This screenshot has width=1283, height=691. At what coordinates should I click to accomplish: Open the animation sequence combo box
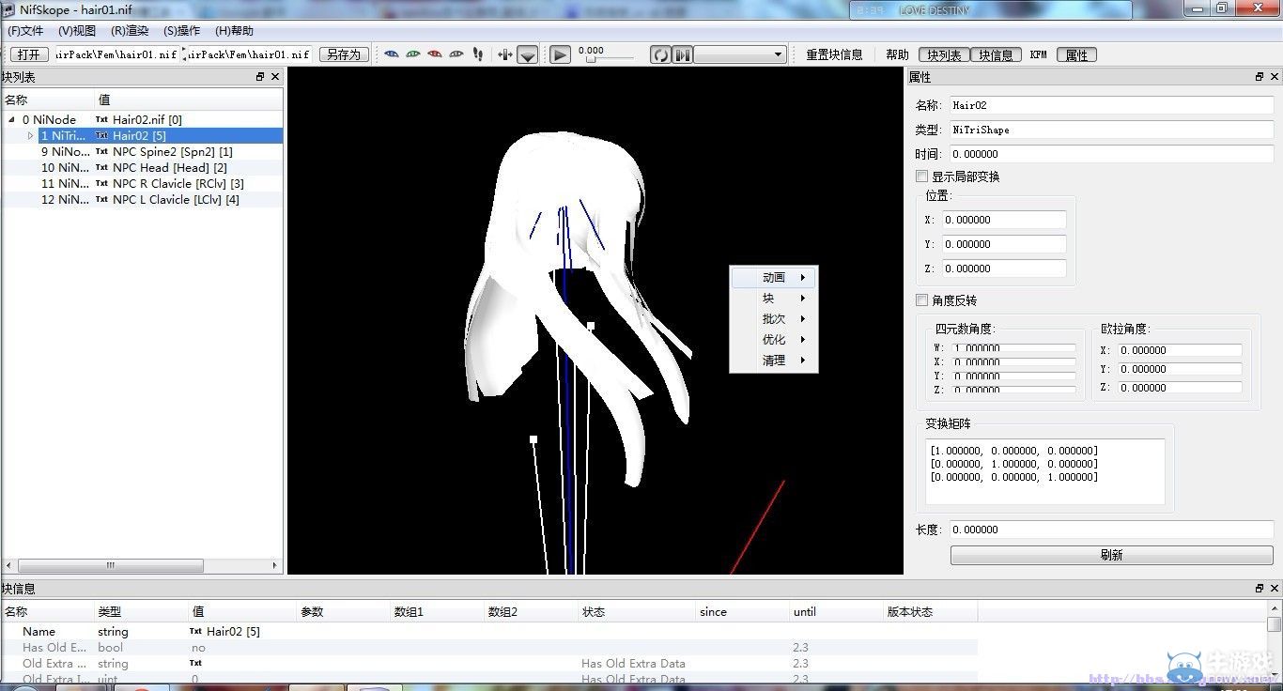pyautogui.click(x=740, y=55)
